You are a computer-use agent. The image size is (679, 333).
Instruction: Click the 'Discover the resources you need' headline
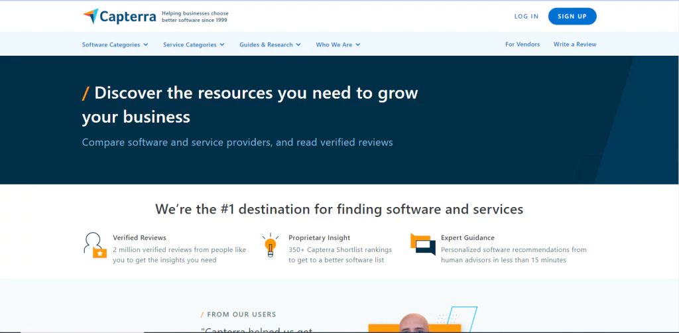250,104
